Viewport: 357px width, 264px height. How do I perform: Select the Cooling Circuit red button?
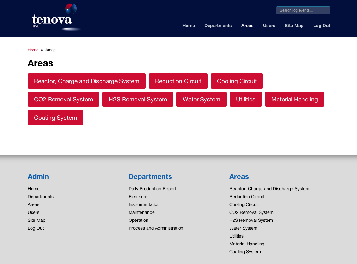coord(237,81)
